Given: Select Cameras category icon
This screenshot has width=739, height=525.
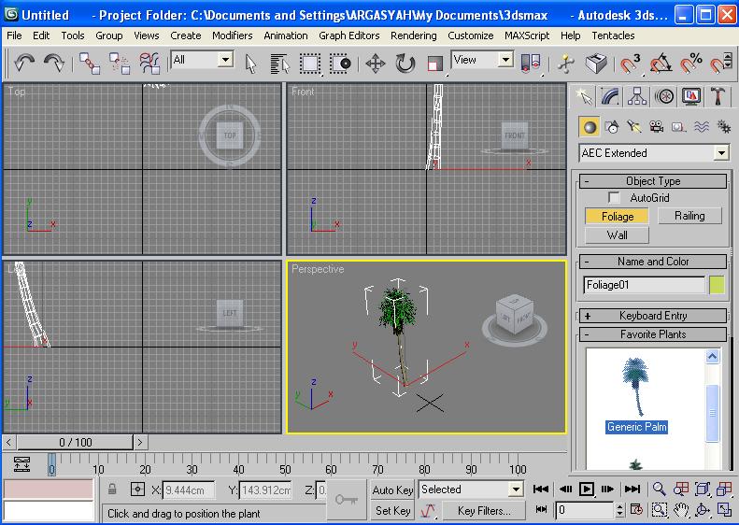Looking at the screenshot, I should [657, 127].
